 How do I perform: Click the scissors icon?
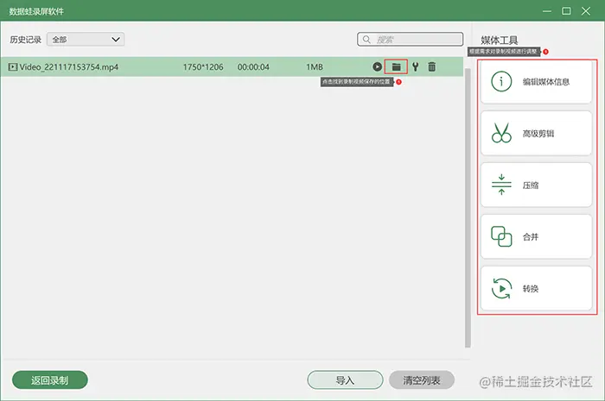(x=501, y=133)
